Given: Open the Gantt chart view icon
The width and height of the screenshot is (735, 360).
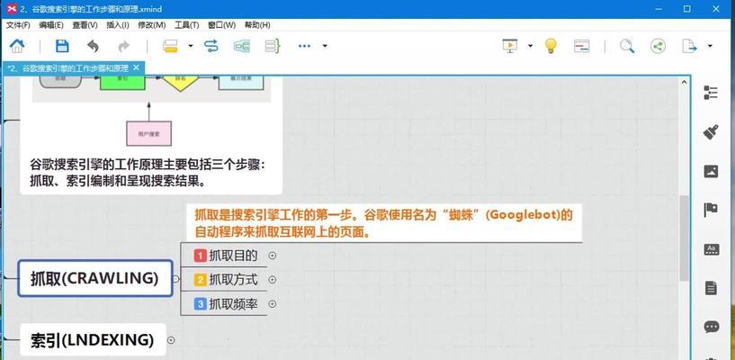Looking at the screenshot, I should 582,46.
